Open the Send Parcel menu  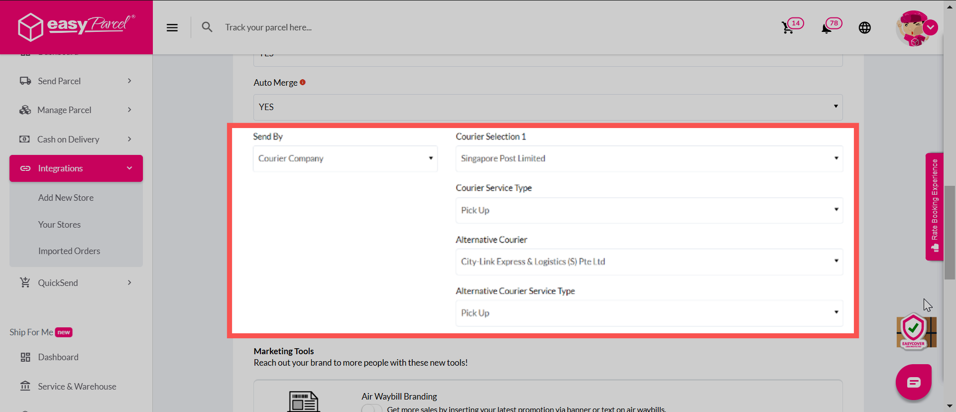pyautogui.click(x=76, y=81)
